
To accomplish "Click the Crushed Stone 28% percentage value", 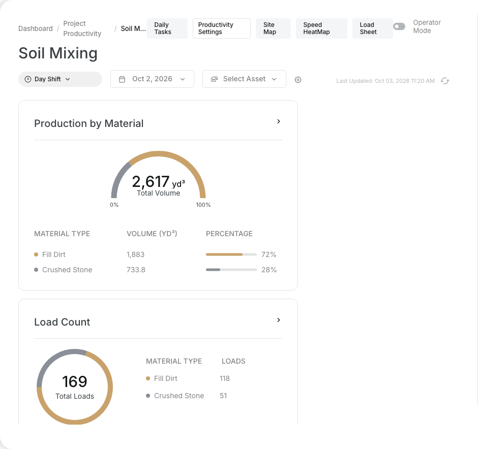I will 269,270.
